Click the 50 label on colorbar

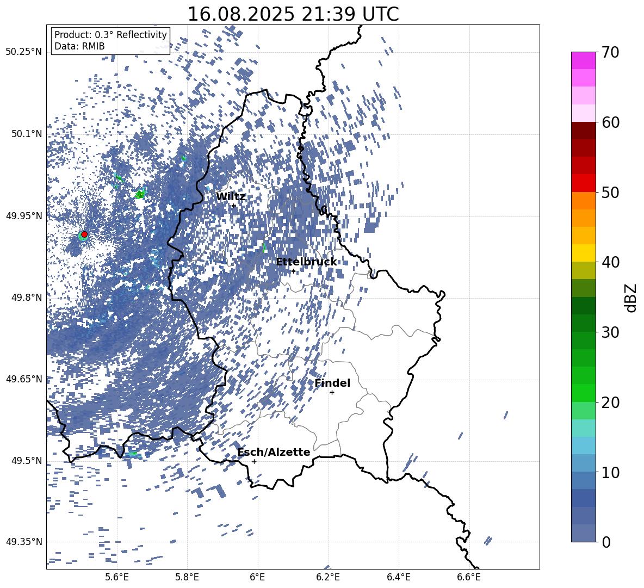click(611, 192)
